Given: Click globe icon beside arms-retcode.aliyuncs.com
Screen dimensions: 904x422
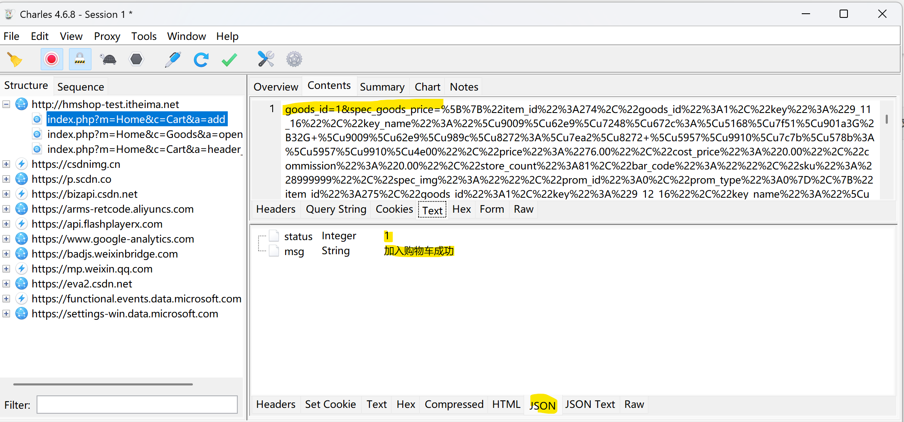Looking at the screenshot, I should pos(22,209).
